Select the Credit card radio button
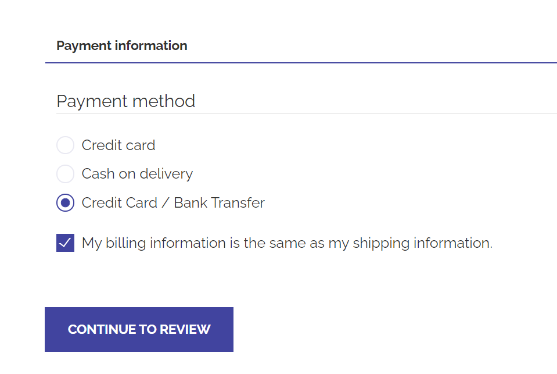Screen dimensions: 557x374 [x=66, y=145]
